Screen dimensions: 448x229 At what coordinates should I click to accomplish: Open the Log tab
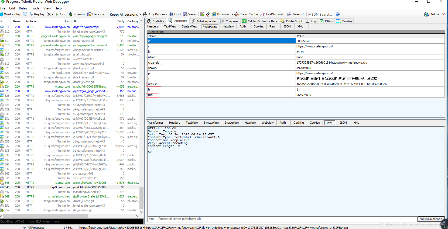[x=311, y=21]
